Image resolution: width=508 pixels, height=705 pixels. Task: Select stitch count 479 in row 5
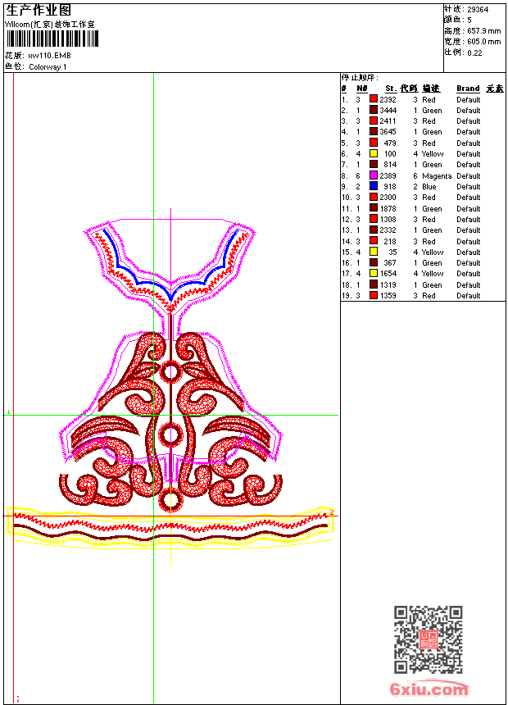(x=390, y=143)
